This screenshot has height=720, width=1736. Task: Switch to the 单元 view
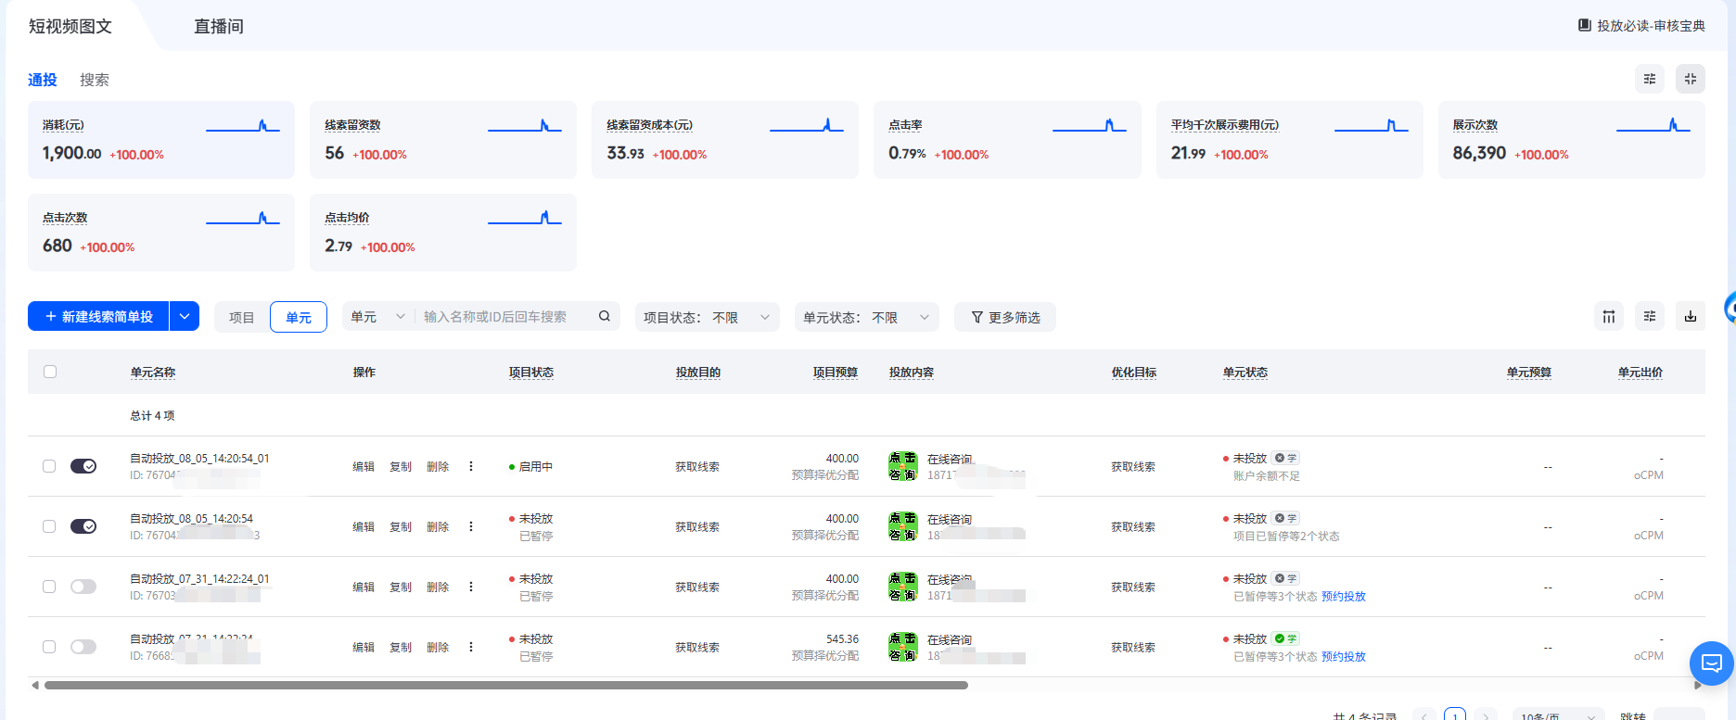(299, 317)
